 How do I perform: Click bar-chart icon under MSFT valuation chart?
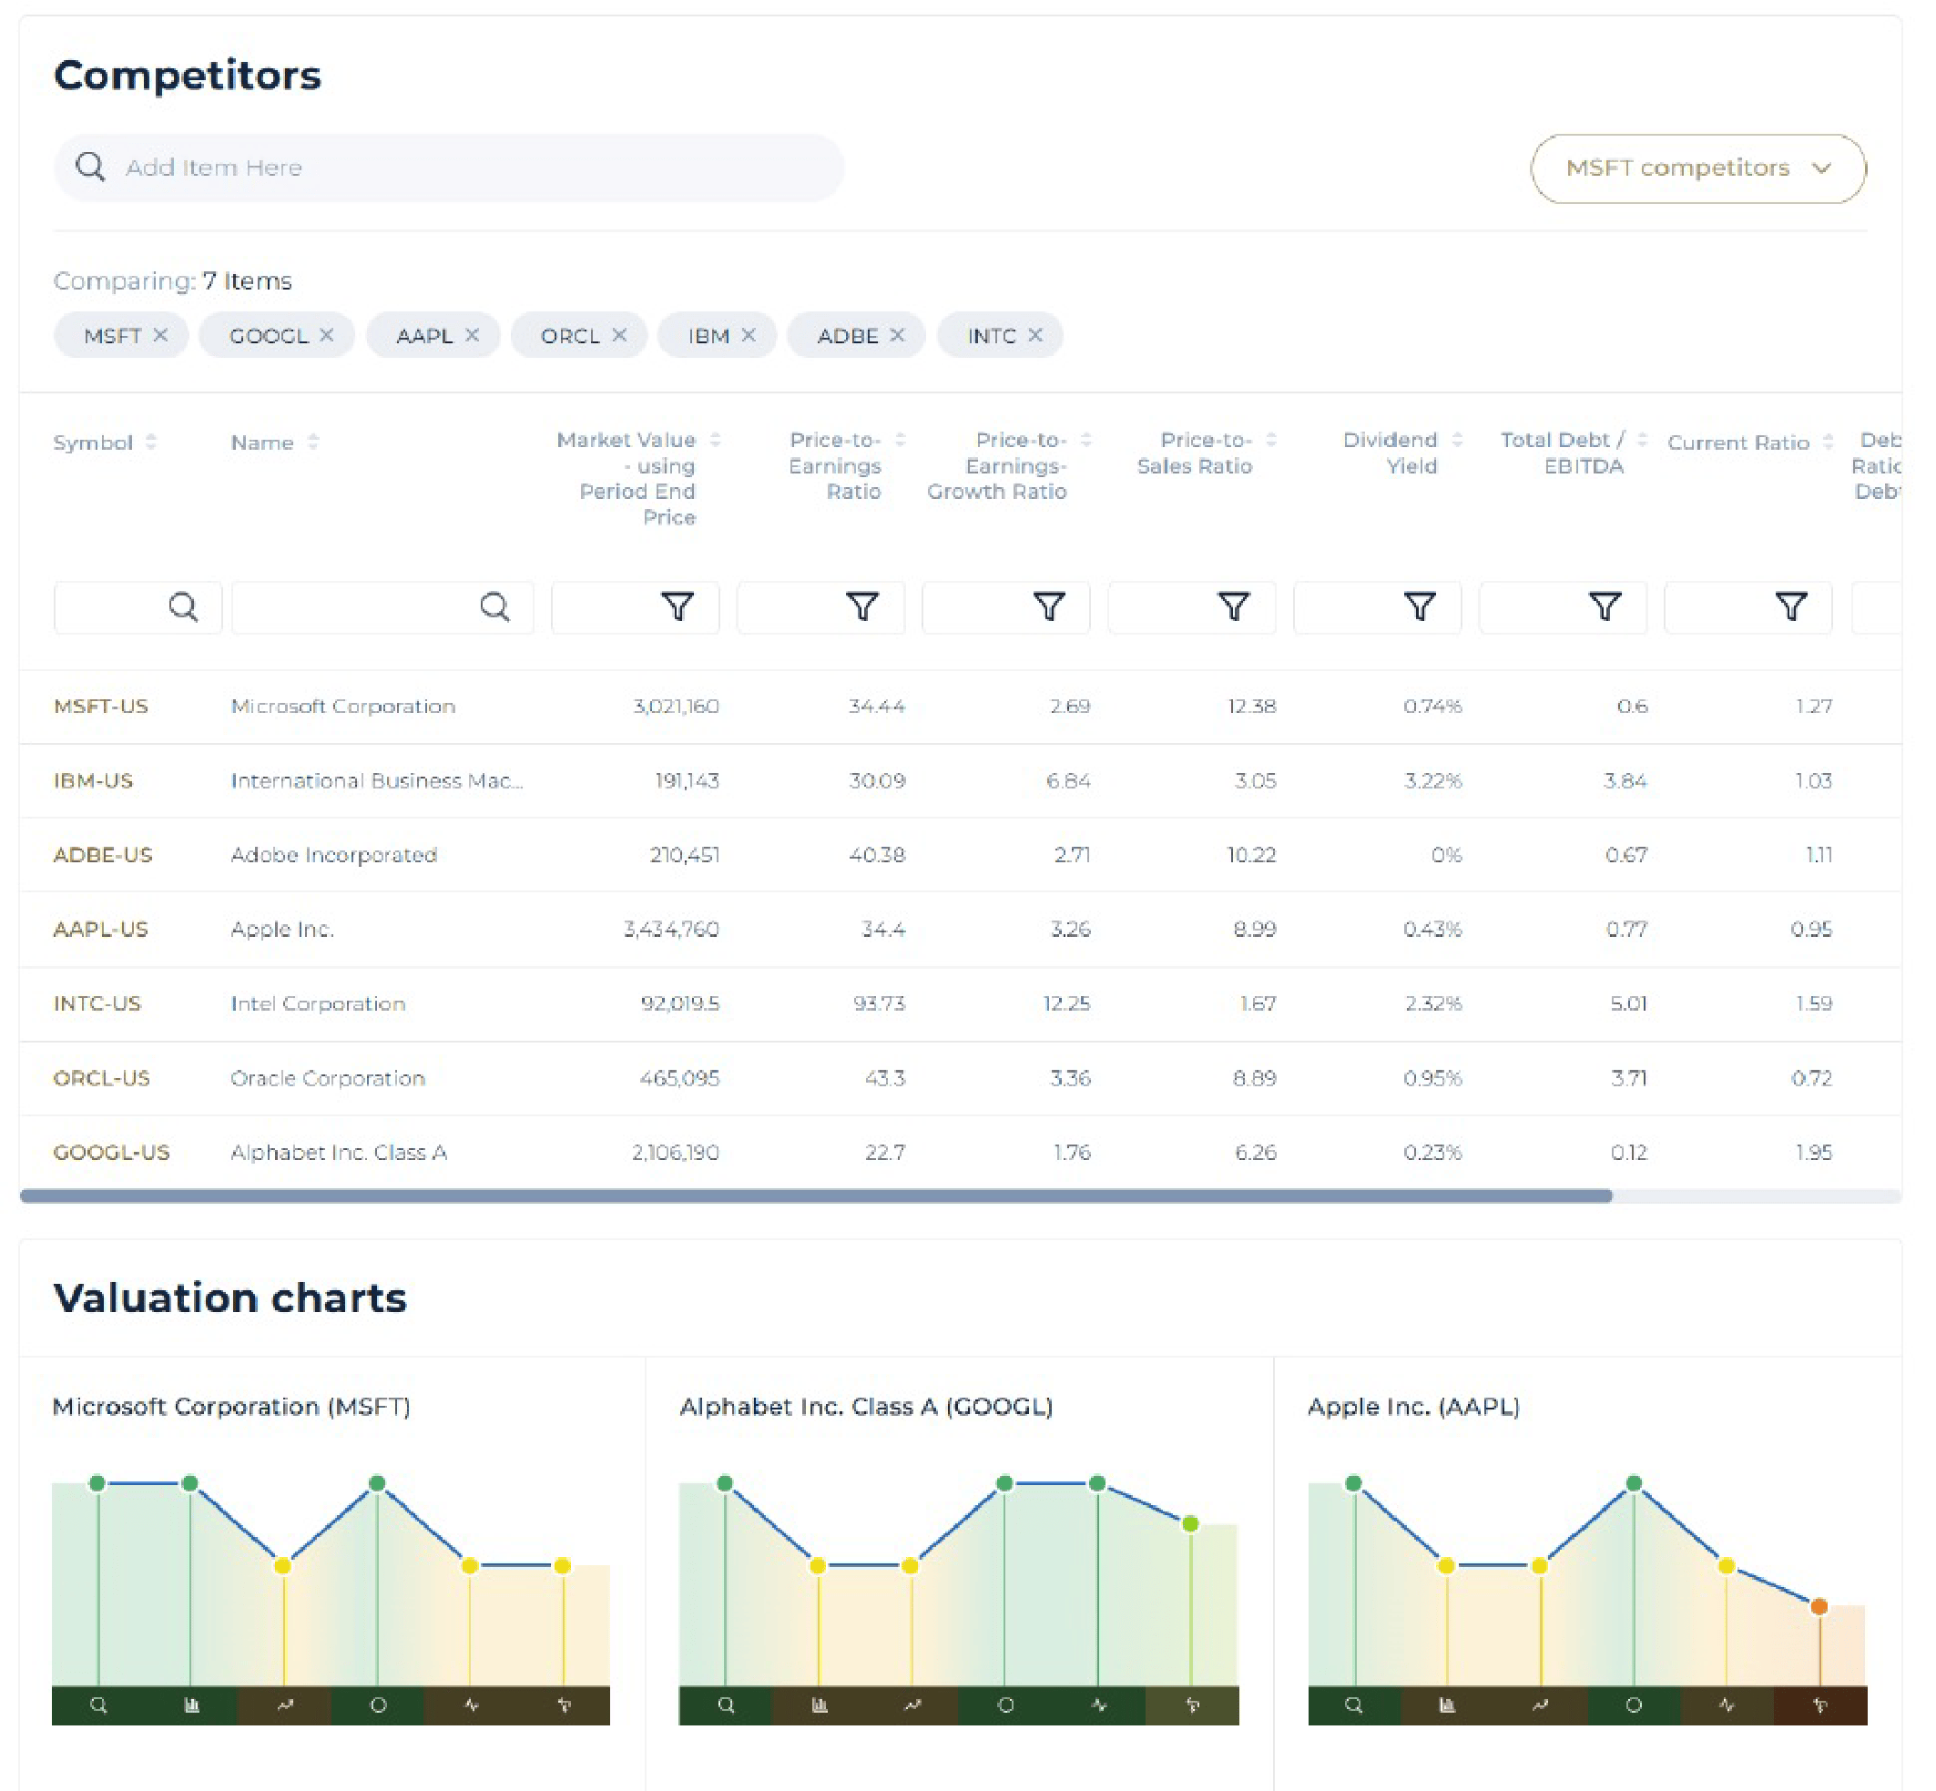click(x=191, y=1705)
